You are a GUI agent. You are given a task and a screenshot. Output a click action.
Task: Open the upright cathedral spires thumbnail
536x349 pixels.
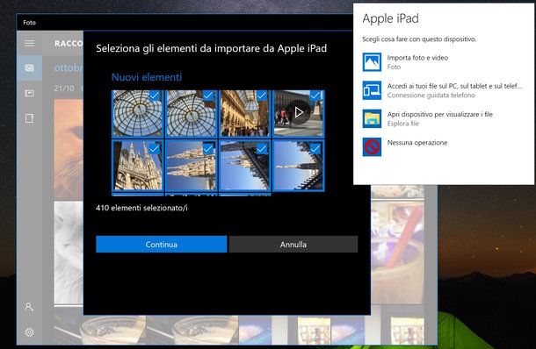(x=137, y=167)
